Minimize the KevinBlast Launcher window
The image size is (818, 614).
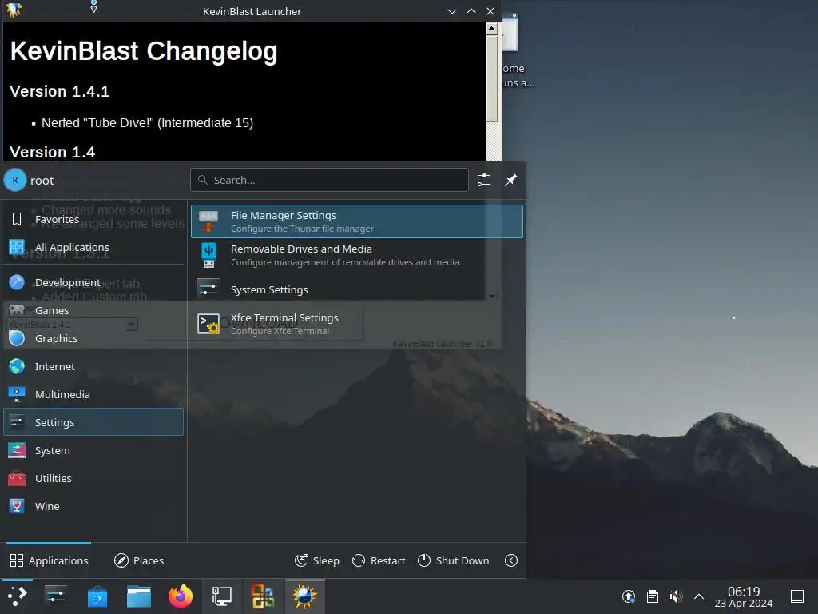(x=452, y=11)
